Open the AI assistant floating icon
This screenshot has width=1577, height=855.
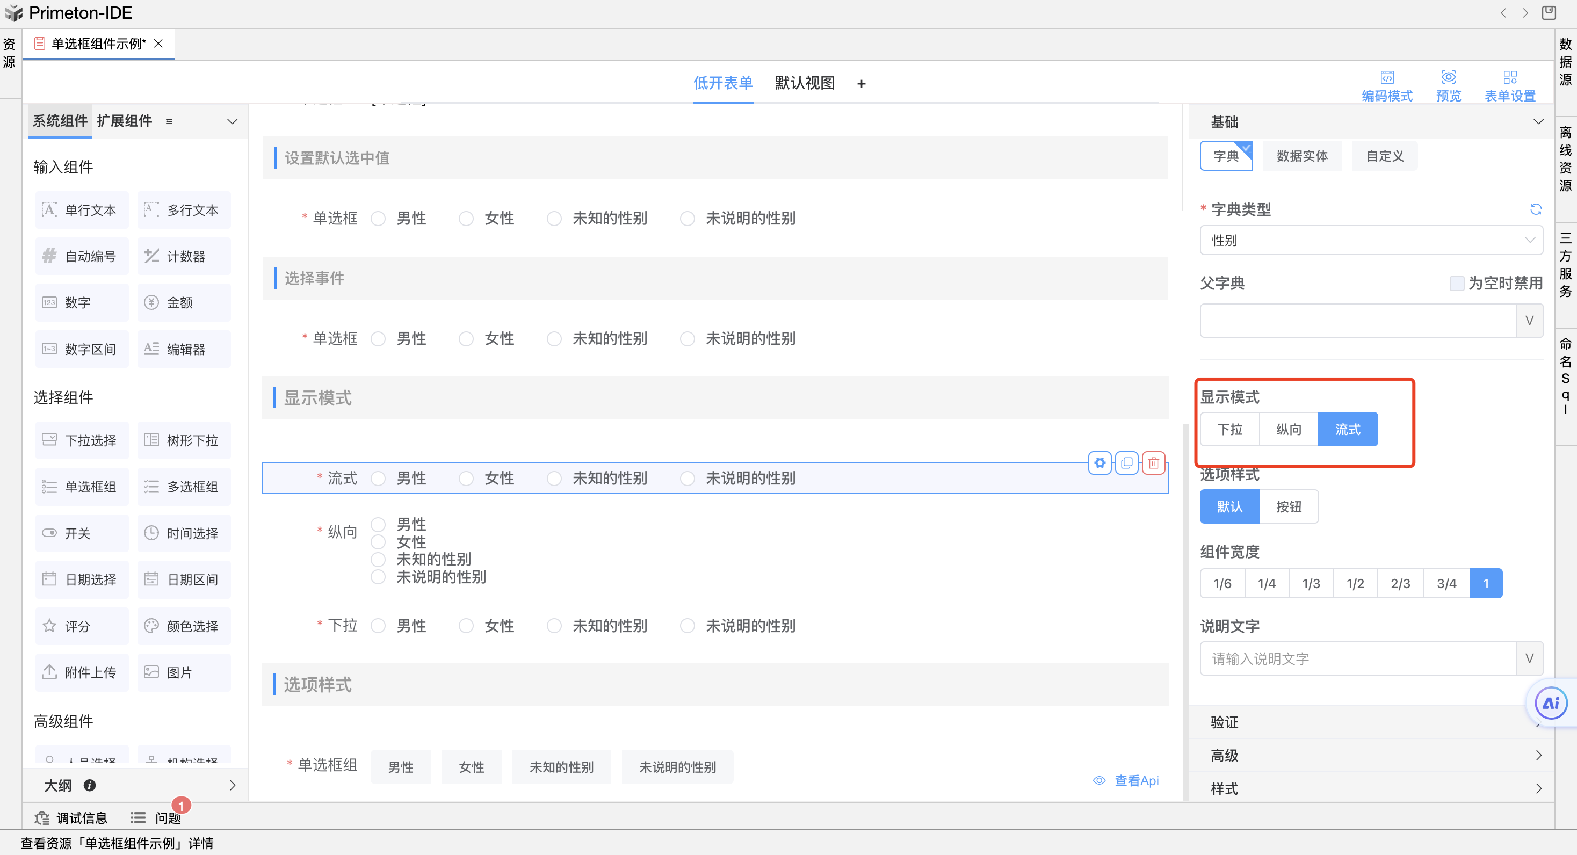click(1550, 703)
